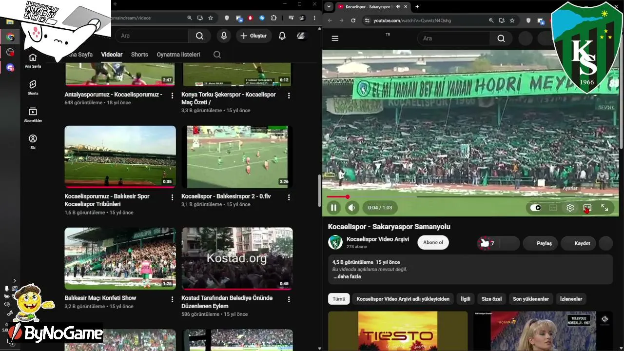Go back in the right browser window
This screenshot has width=624, height=351.
(330, 20)
